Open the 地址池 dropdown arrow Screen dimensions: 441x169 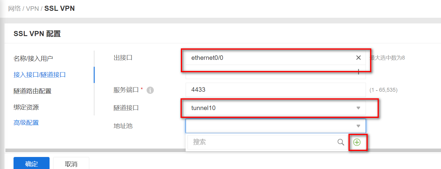pyautogui.click(x=358, y=126)
